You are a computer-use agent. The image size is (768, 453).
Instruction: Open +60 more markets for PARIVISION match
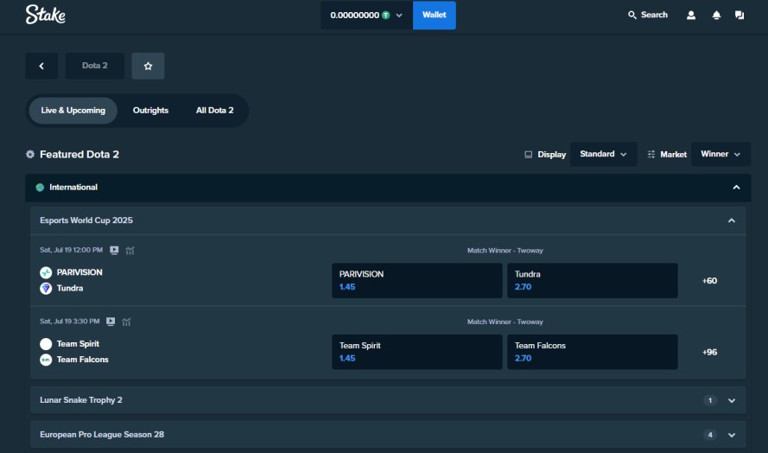709,281
